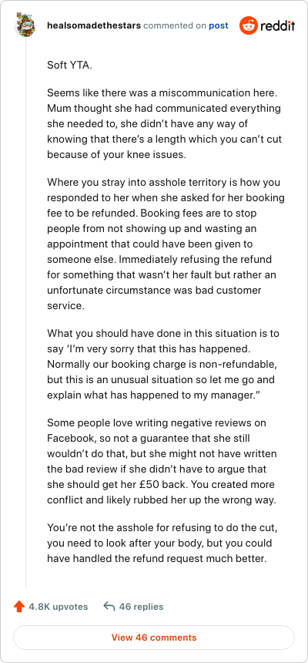
Task: Click paragraph beginning "Some people love writing"
Action: tap(162, 462)
